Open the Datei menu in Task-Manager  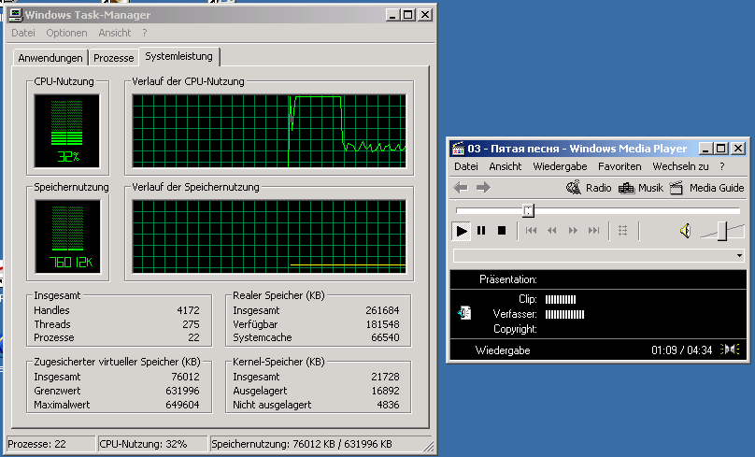coord(22,33)
